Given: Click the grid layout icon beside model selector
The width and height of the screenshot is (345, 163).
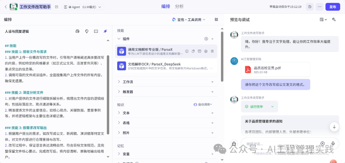Looking at the screenshot, I should tap(216, 19).
